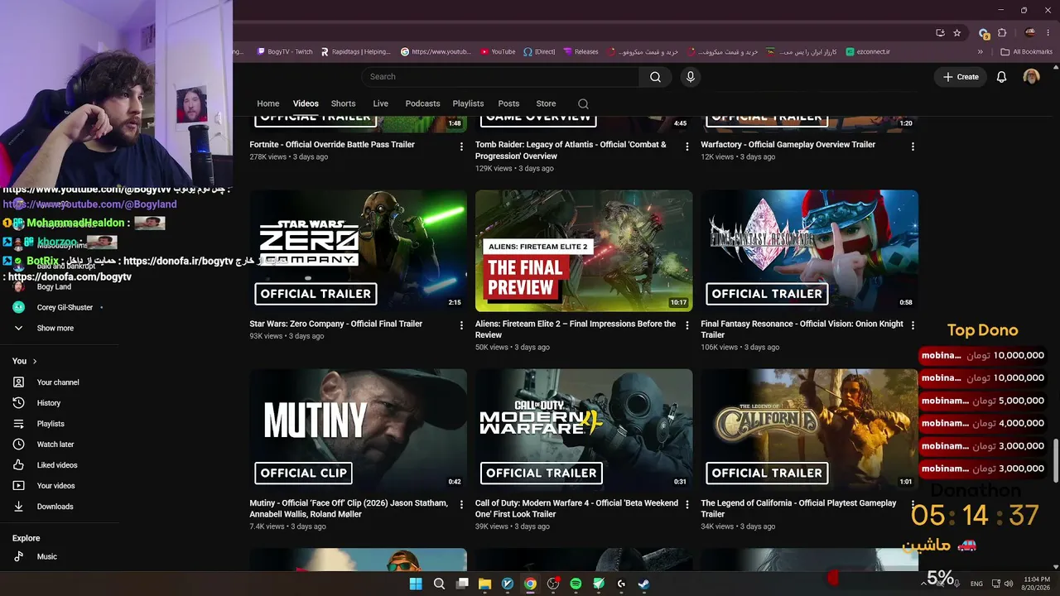Click the YouTube search magnifier button

655,77
